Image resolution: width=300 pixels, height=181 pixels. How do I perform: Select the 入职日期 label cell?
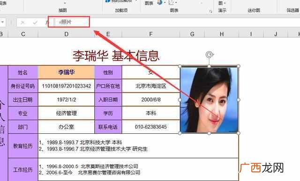click(x=108, y=100)
